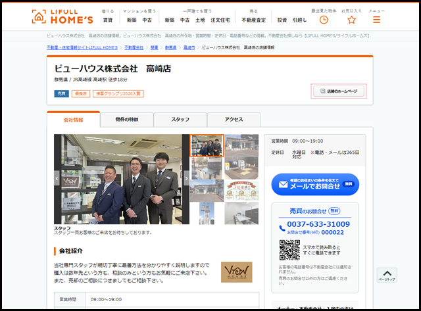Show previous photo with left arrow
This screenshot has width=421, height=311.
click(57, 178)
